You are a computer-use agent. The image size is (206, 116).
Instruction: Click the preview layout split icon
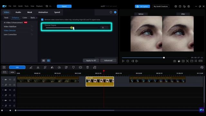[x=192, y=61]
